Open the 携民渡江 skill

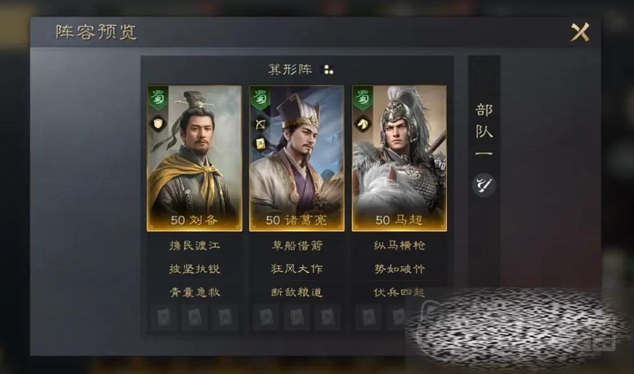pyautogui.click(x=194, y=245)
